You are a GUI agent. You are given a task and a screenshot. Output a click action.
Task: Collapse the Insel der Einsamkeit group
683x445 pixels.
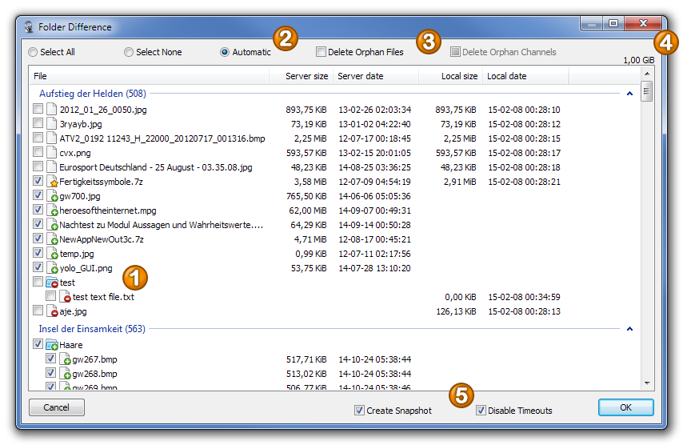[629, 329]
